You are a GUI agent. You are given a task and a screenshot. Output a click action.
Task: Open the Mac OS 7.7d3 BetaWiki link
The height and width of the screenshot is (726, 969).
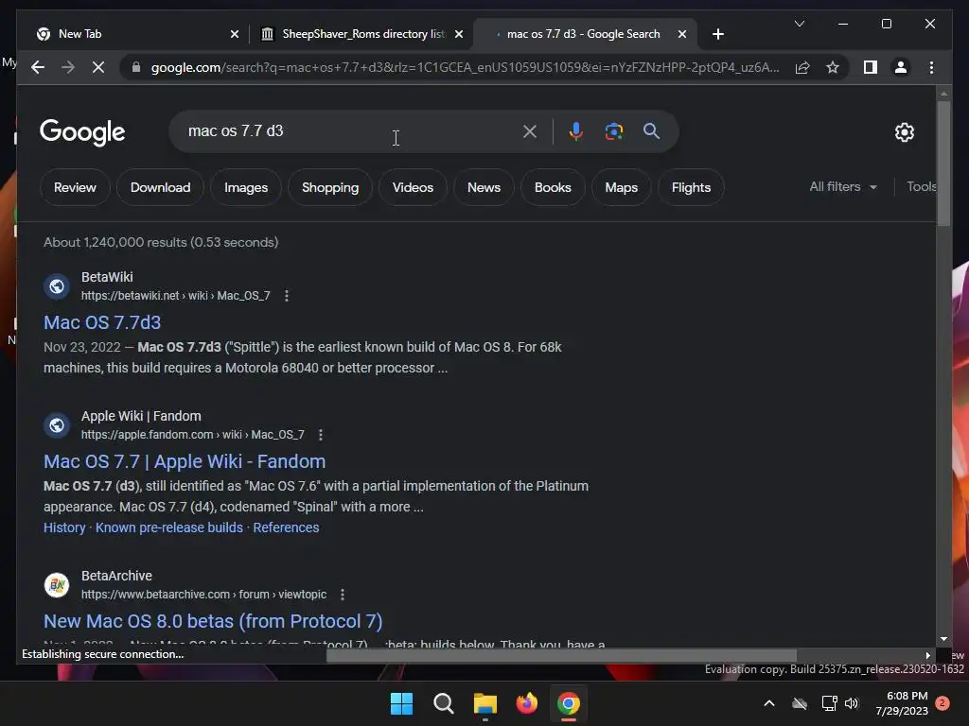[x=102, y=322]
